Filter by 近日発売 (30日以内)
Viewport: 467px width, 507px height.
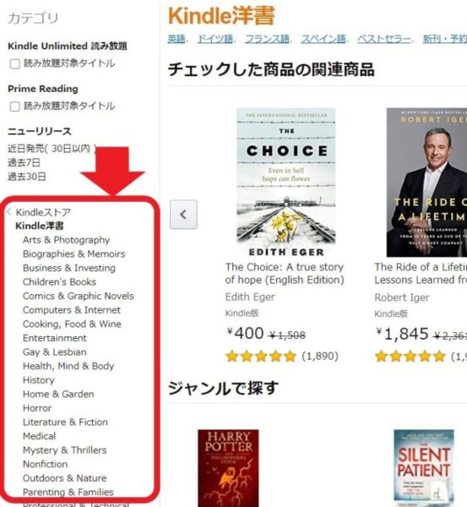[52, 149]
